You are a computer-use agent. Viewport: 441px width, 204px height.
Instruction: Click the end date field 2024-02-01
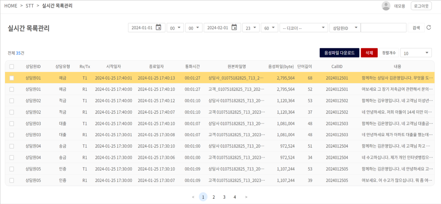coord(222,28)
